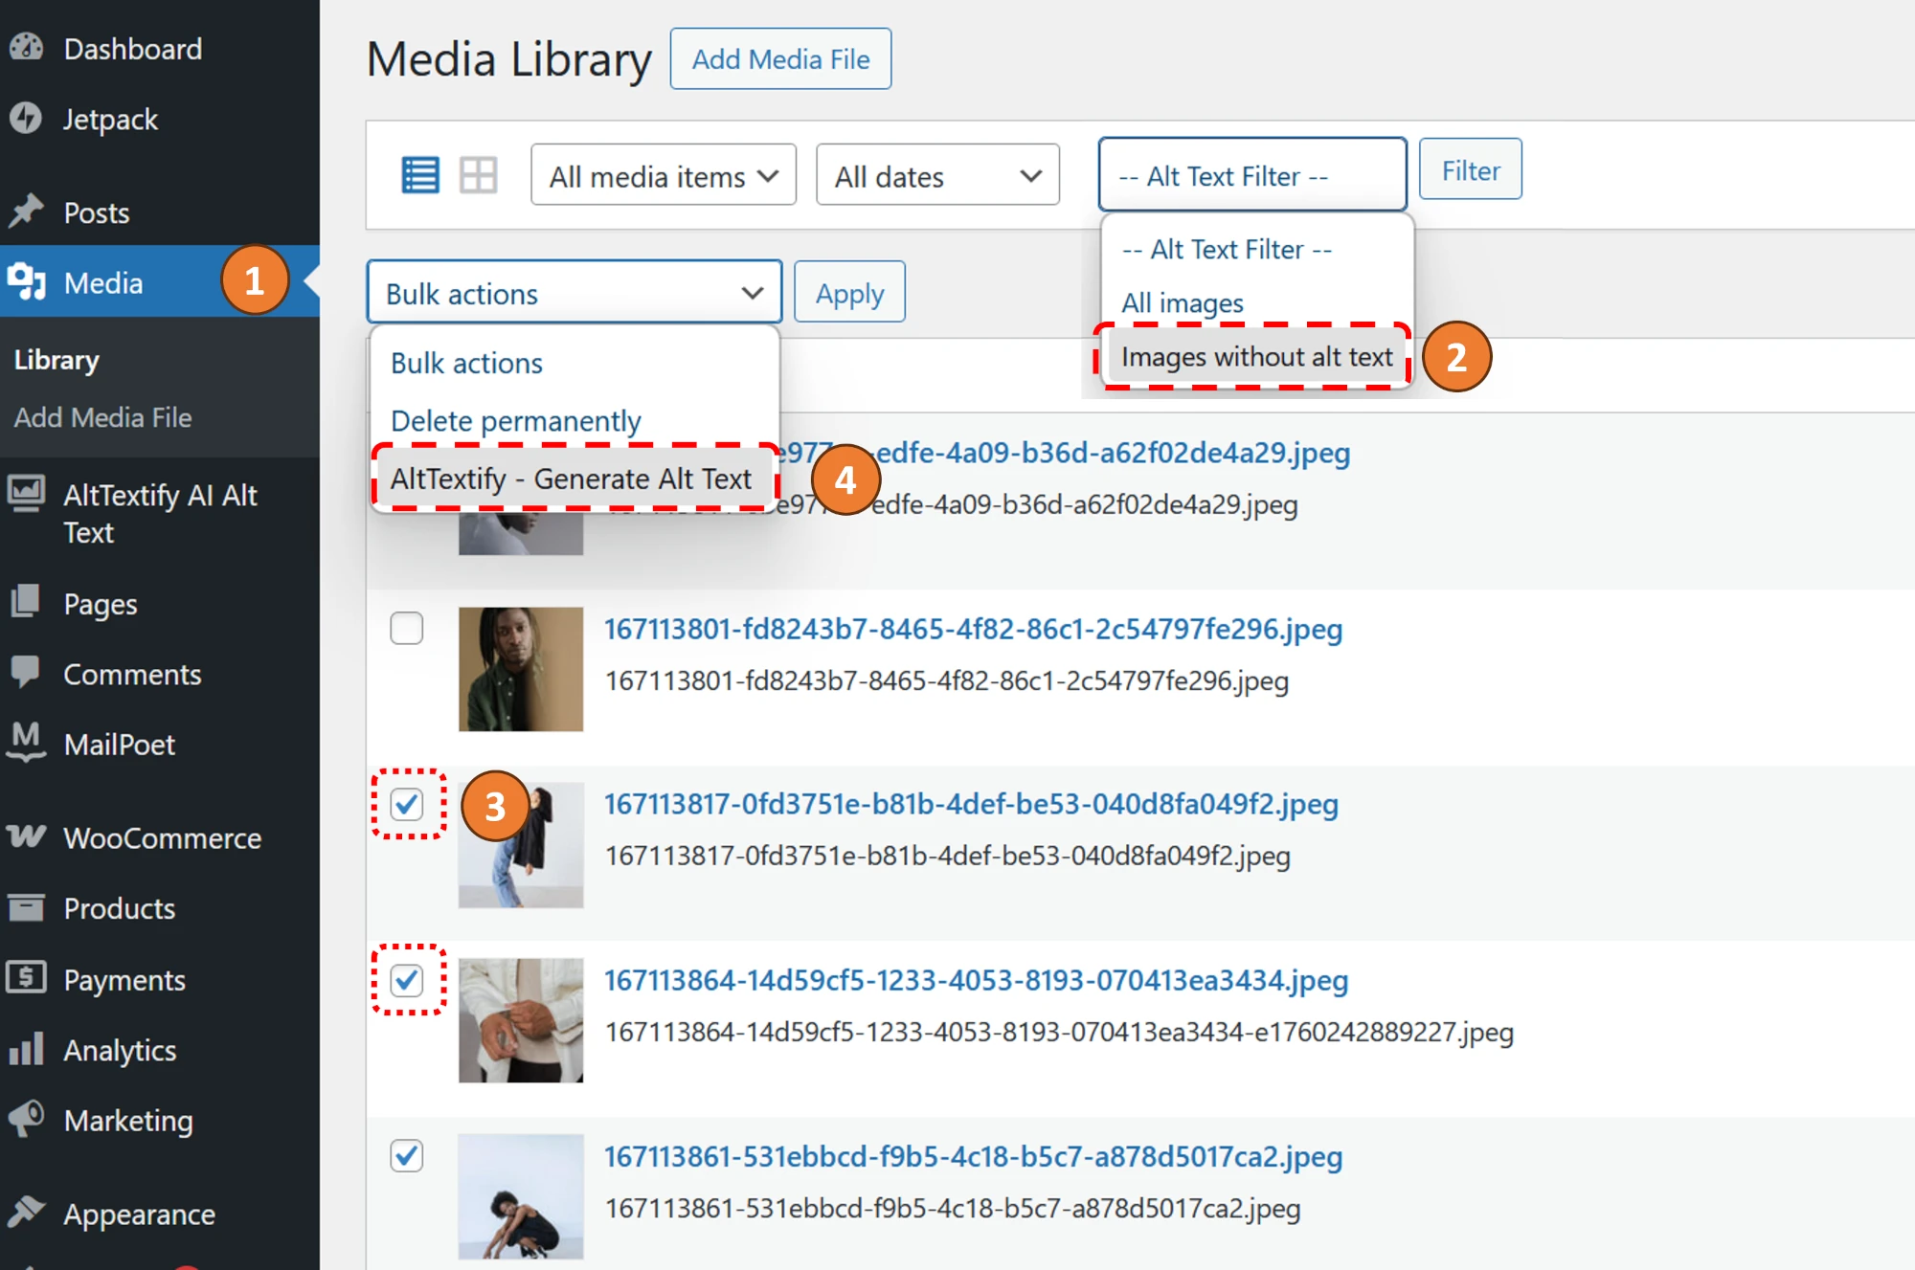The height and width of the screenshot is (1270, 1915).
Task: Open the AltTextify AI Alt Text panel
Action: tap(160, 514)
